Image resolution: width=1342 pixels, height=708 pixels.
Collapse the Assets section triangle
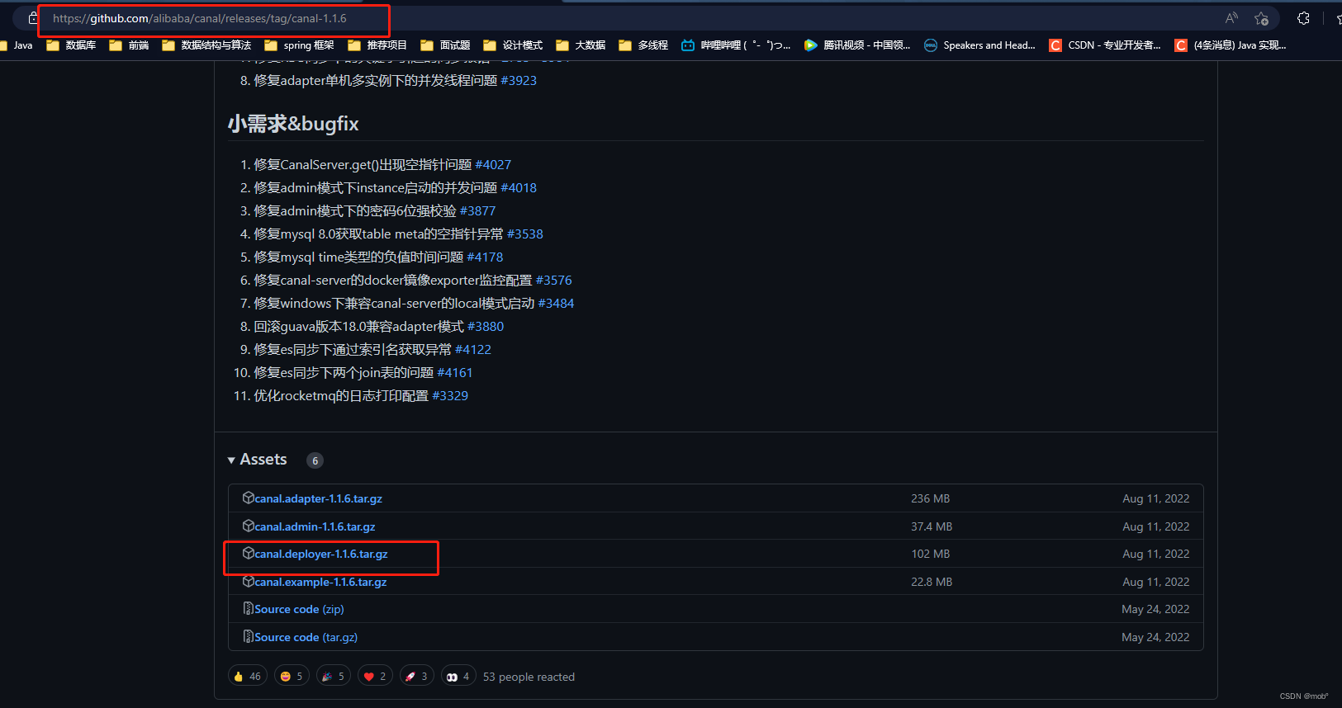tap(231, 460)
